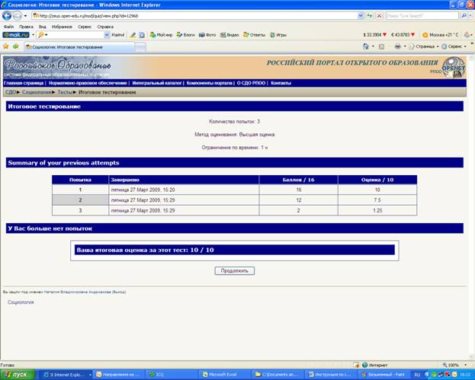Viewport: 475px width, 380px height.
Task: Open the Сервис menu in menu bar
Action: click(x=85, y=27)
